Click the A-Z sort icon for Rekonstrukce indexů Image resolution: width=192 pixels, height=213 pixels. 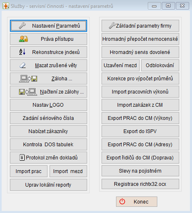[x=22, y=52]
